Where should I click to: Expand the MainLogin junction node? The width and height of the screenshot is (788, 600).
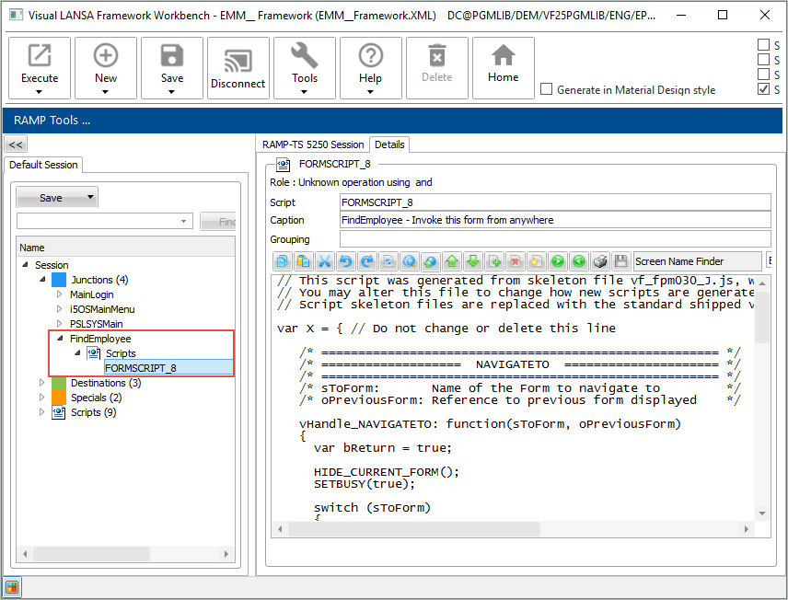click(60, 294)
